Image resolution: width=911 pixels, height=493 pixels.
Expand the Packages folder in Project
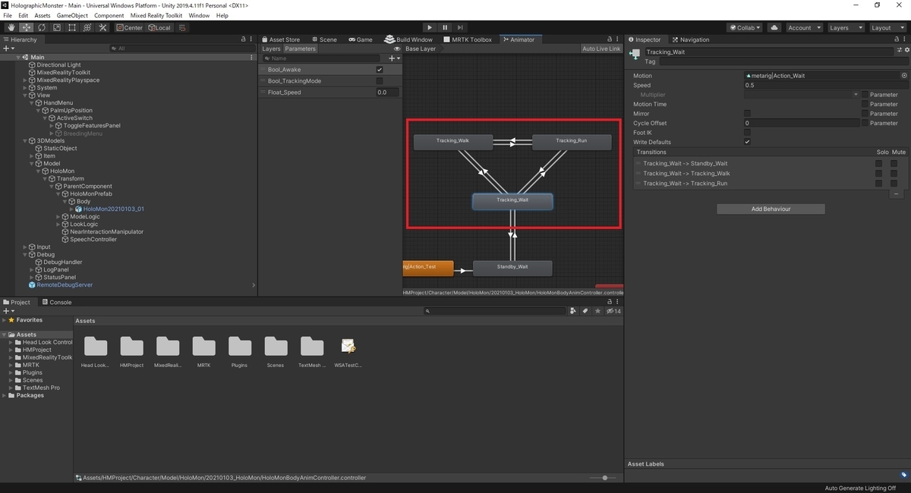[x=5, y=395]
